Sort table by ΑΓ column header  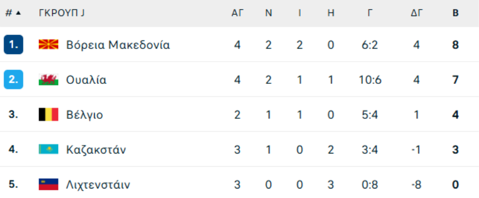[x=237, y=13]
